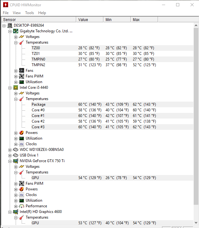Click TMPIN0 min value 25 °C
The height and width of the screenshot is (228, 199).
[x=116, y=59]
